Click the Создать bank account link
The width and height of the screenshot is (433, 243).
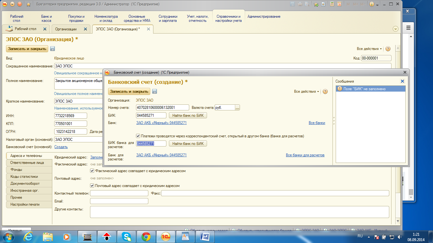61,147
